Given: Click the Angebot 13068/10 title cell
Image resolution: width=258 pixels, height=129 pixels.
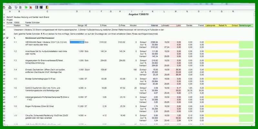Looking at the screenshot, I should coord(139,14).
